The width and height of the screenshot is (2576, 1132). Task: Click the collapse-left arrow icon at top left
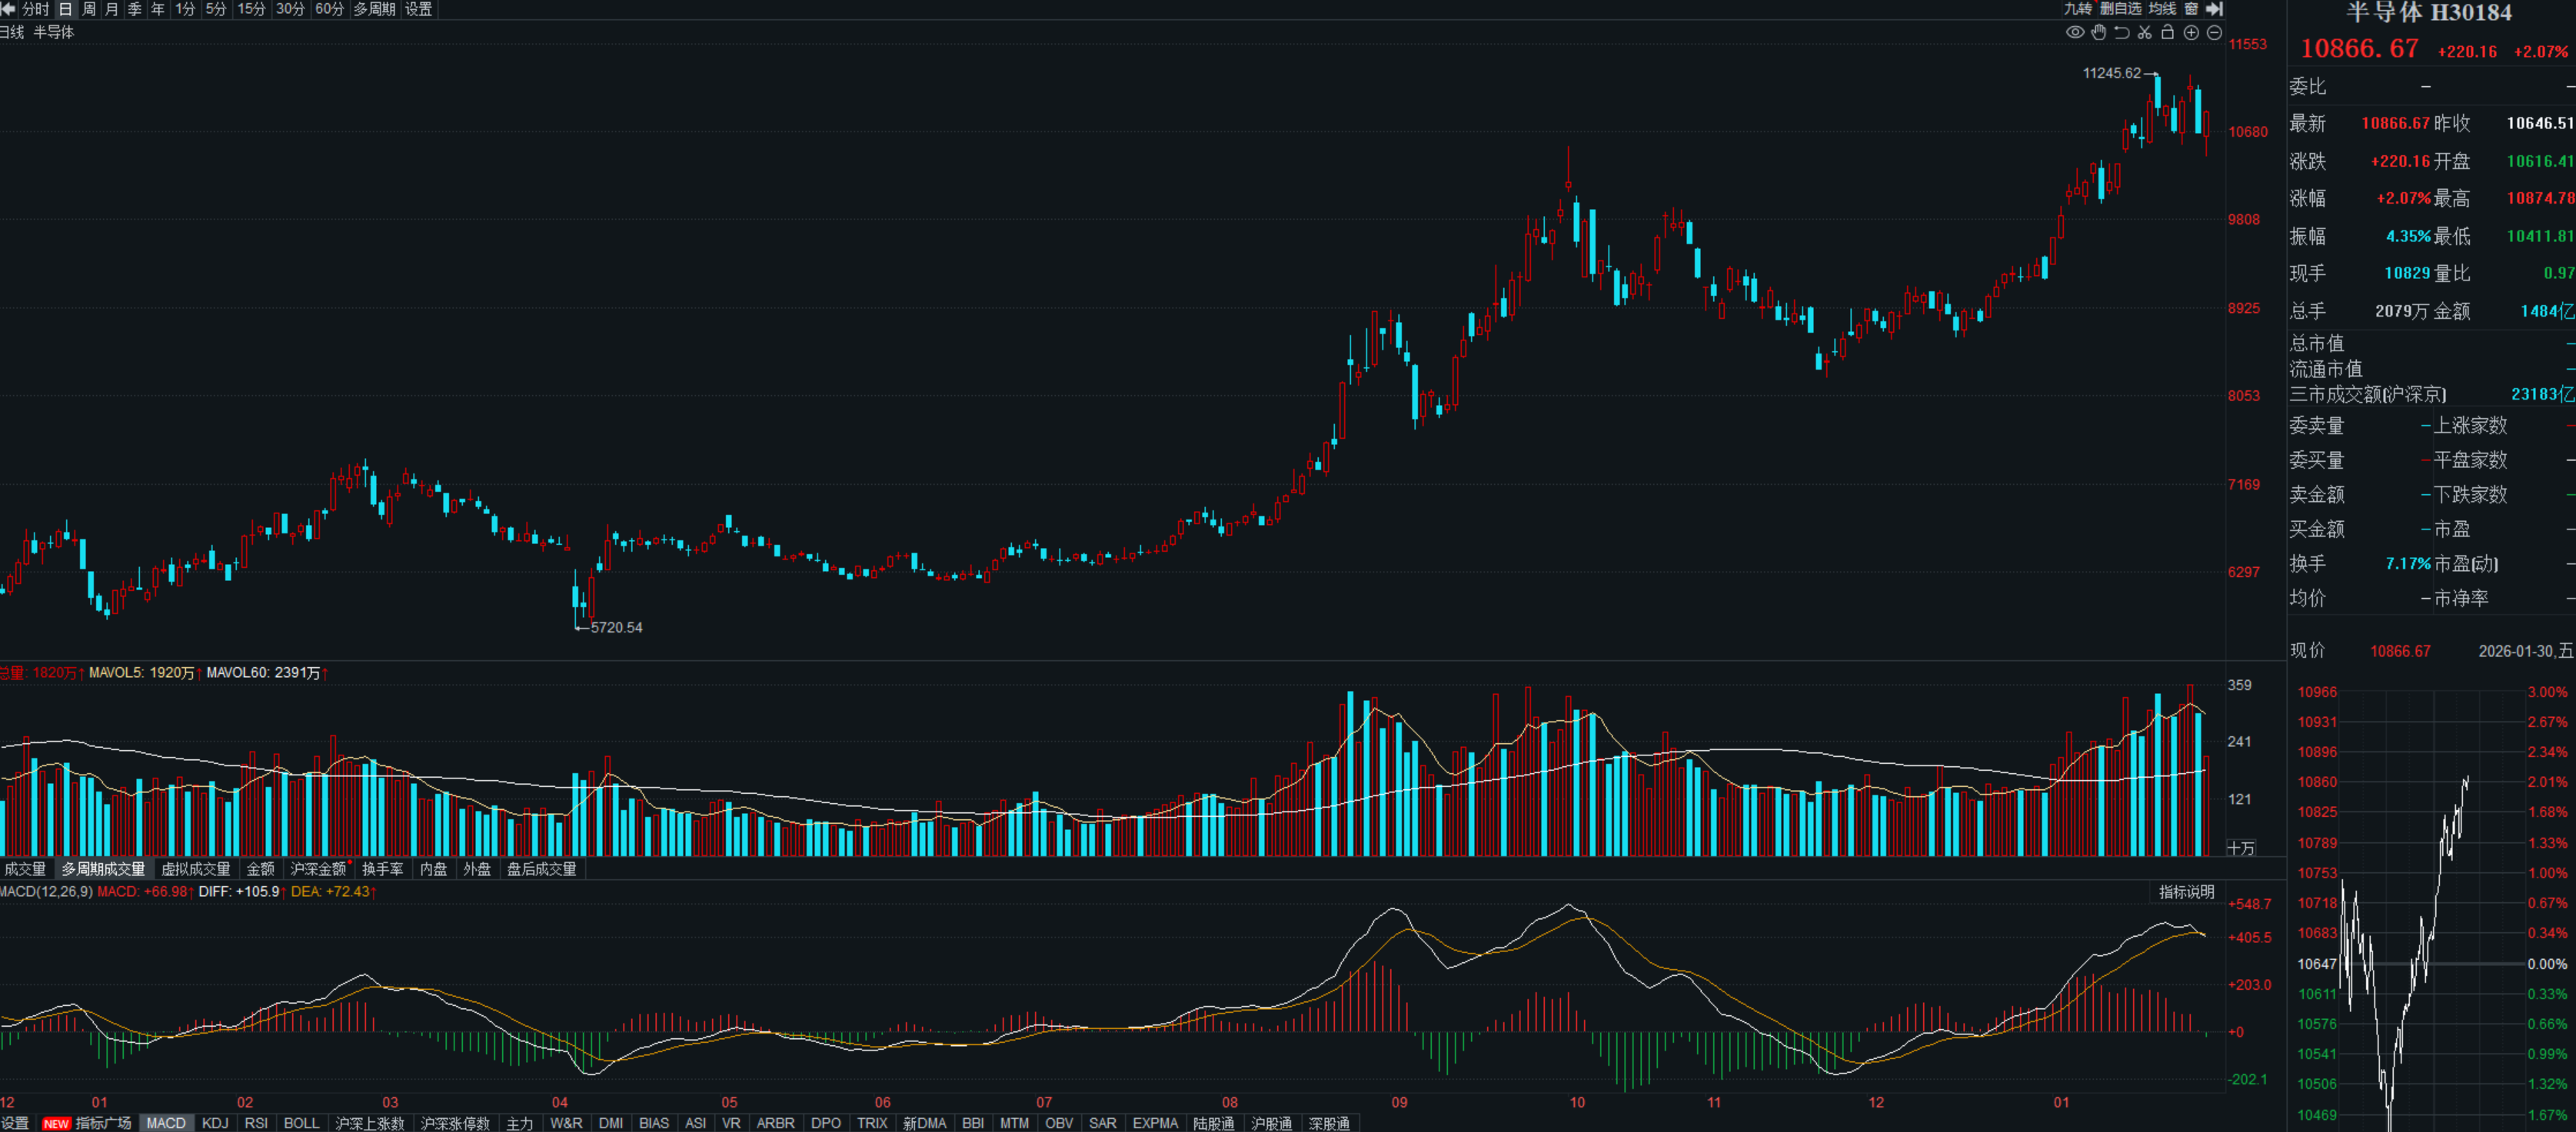(8, 9)
